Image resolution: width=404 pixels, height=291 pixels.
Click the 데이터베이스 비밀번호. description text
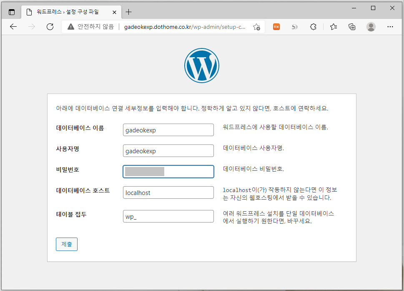[x=253, y=169]
